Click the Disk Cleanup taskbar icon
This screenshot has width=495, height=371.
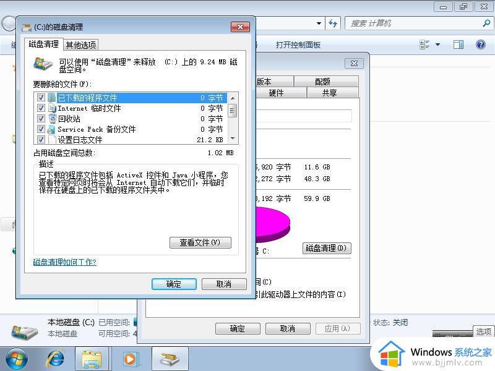(170, 359)
